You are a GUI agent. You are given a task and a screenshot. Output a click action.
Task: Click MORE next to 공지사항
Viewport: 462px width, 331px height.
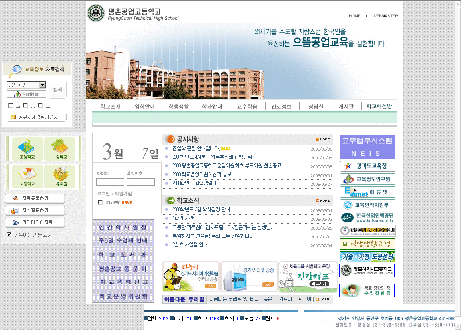coord(322,139)
